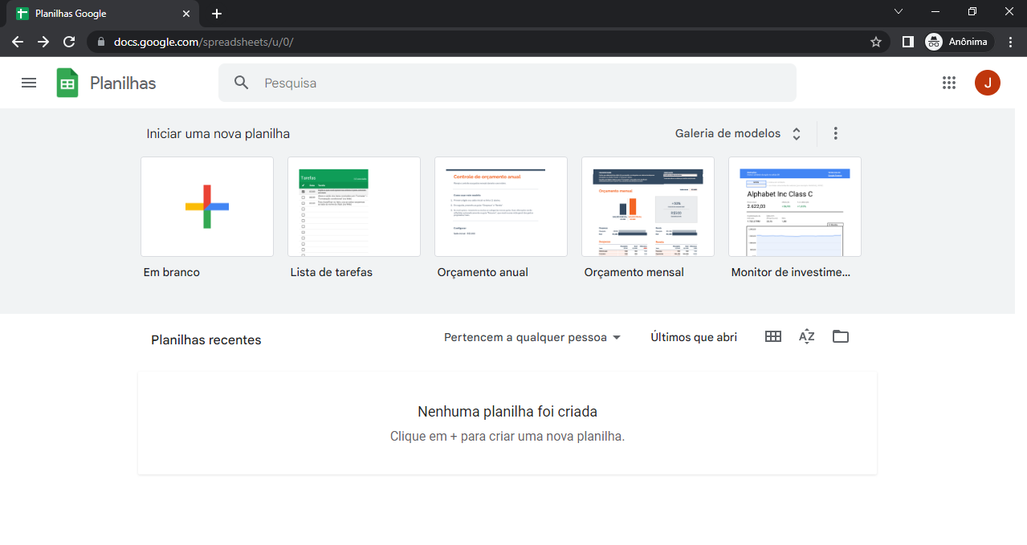Image resolution: width=1027 pixels, height=545 pixels.
Task: Open the account avatar J
Action: click(x=987, y=83)
